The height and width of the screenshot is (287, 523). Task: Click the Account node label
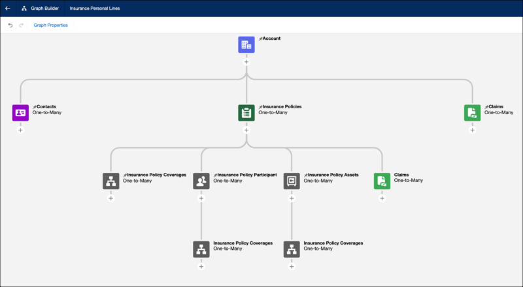pos(271,38)
